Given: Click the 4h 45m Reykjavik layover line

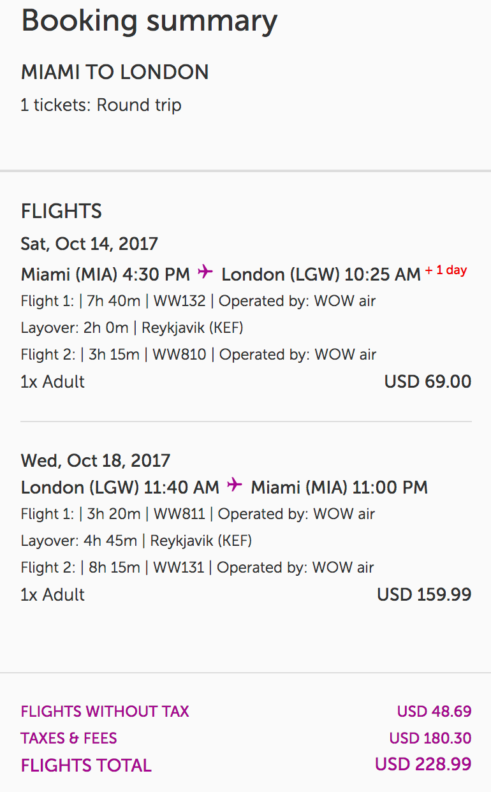Looking at the screenshot, I should click(136, 541).
